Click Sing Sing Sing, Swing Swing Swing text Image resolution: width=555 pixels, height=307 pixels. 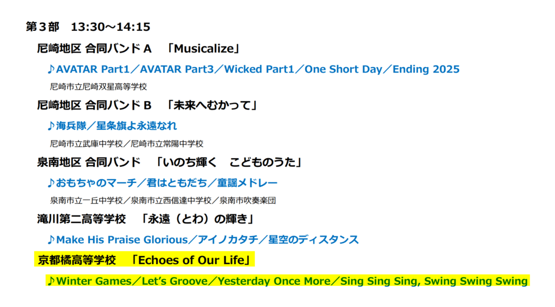pos(434,281)
